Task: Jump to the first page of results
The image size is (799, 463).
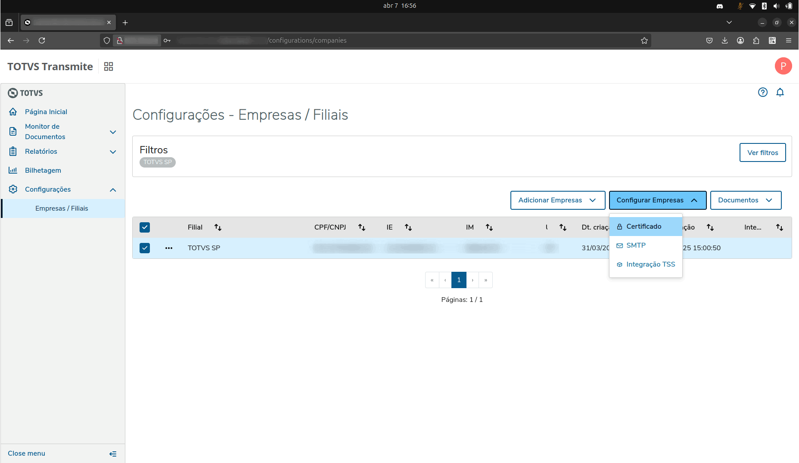Action: coord(432,280)
